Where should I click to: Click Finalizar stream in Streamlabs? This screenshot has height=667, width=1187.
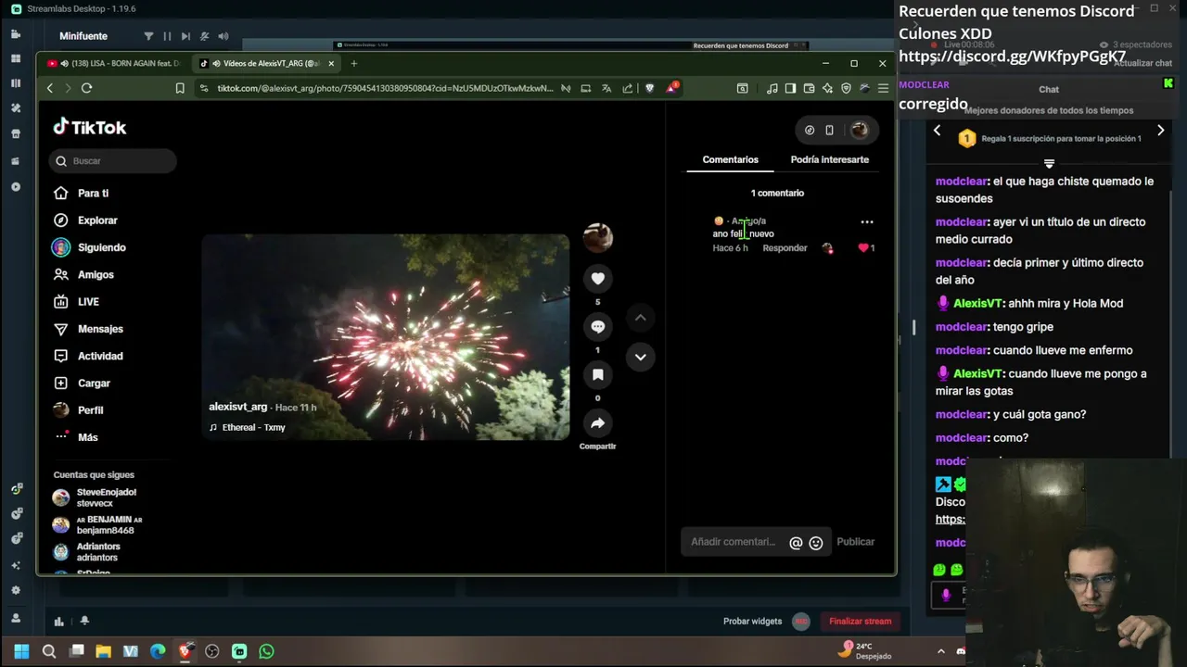[860, 622]
